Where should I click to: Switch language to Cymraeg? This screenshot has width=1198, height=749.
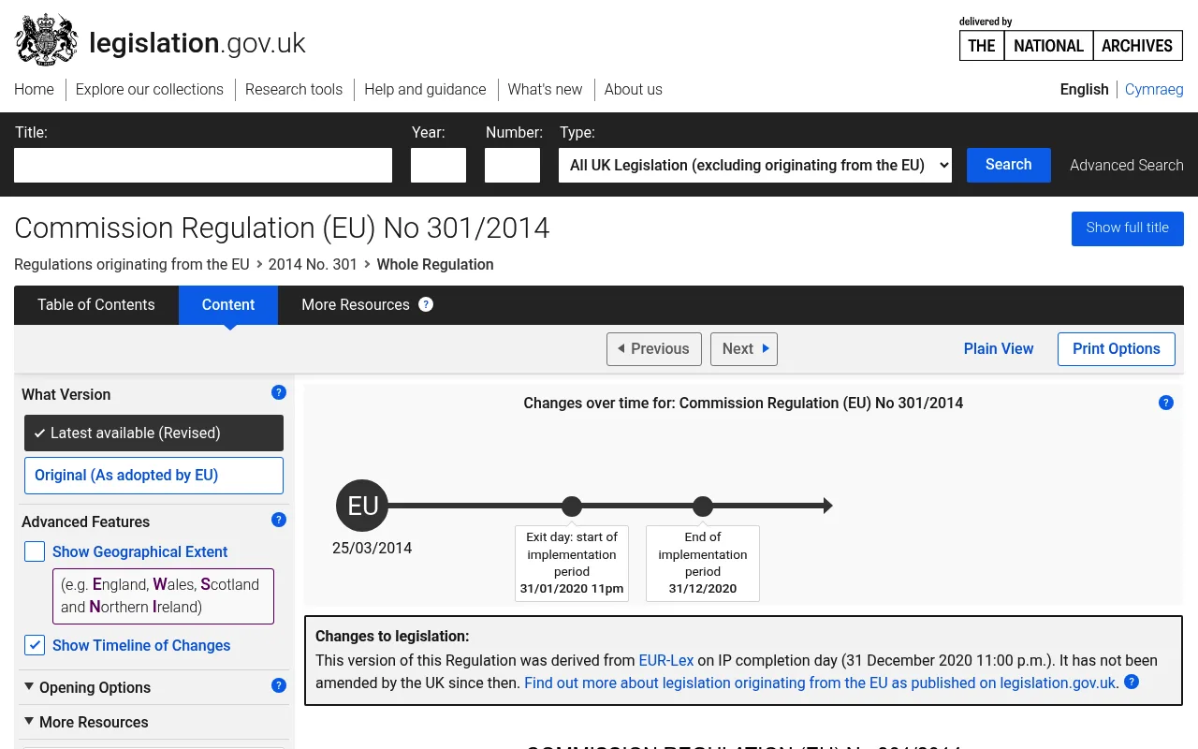tap(1154, 90)
